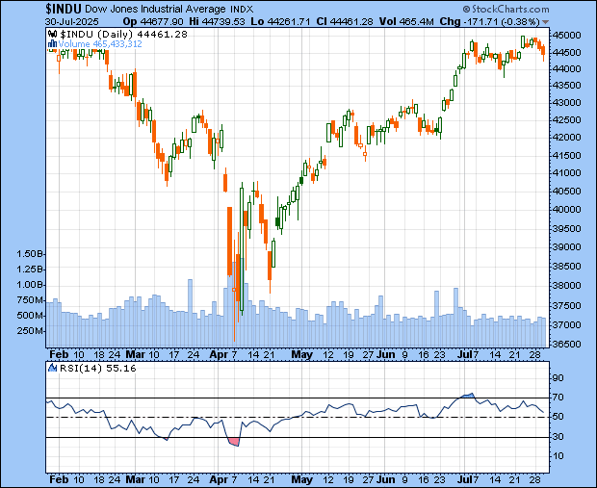Click the $INDU (Daily) 44461.28 legend
Screen dimensions: 597x488
[x=124, y=35]
